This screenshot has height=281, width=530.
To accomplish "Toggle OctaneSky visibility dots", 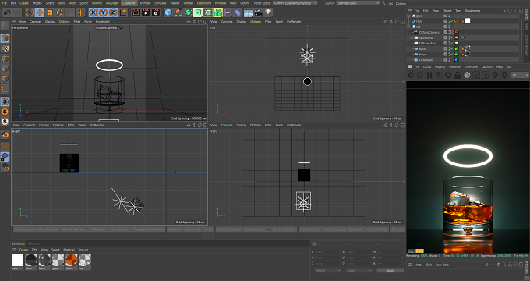I will coord(449,60).
